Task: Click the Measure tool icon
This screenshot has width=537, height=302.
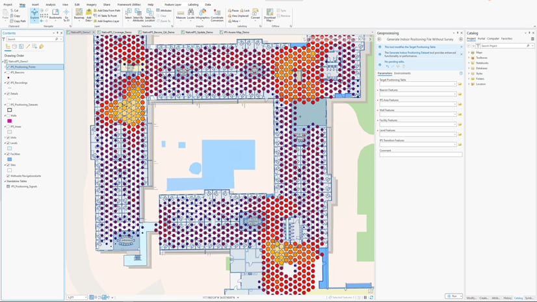Action: click(x=181, y=13)
